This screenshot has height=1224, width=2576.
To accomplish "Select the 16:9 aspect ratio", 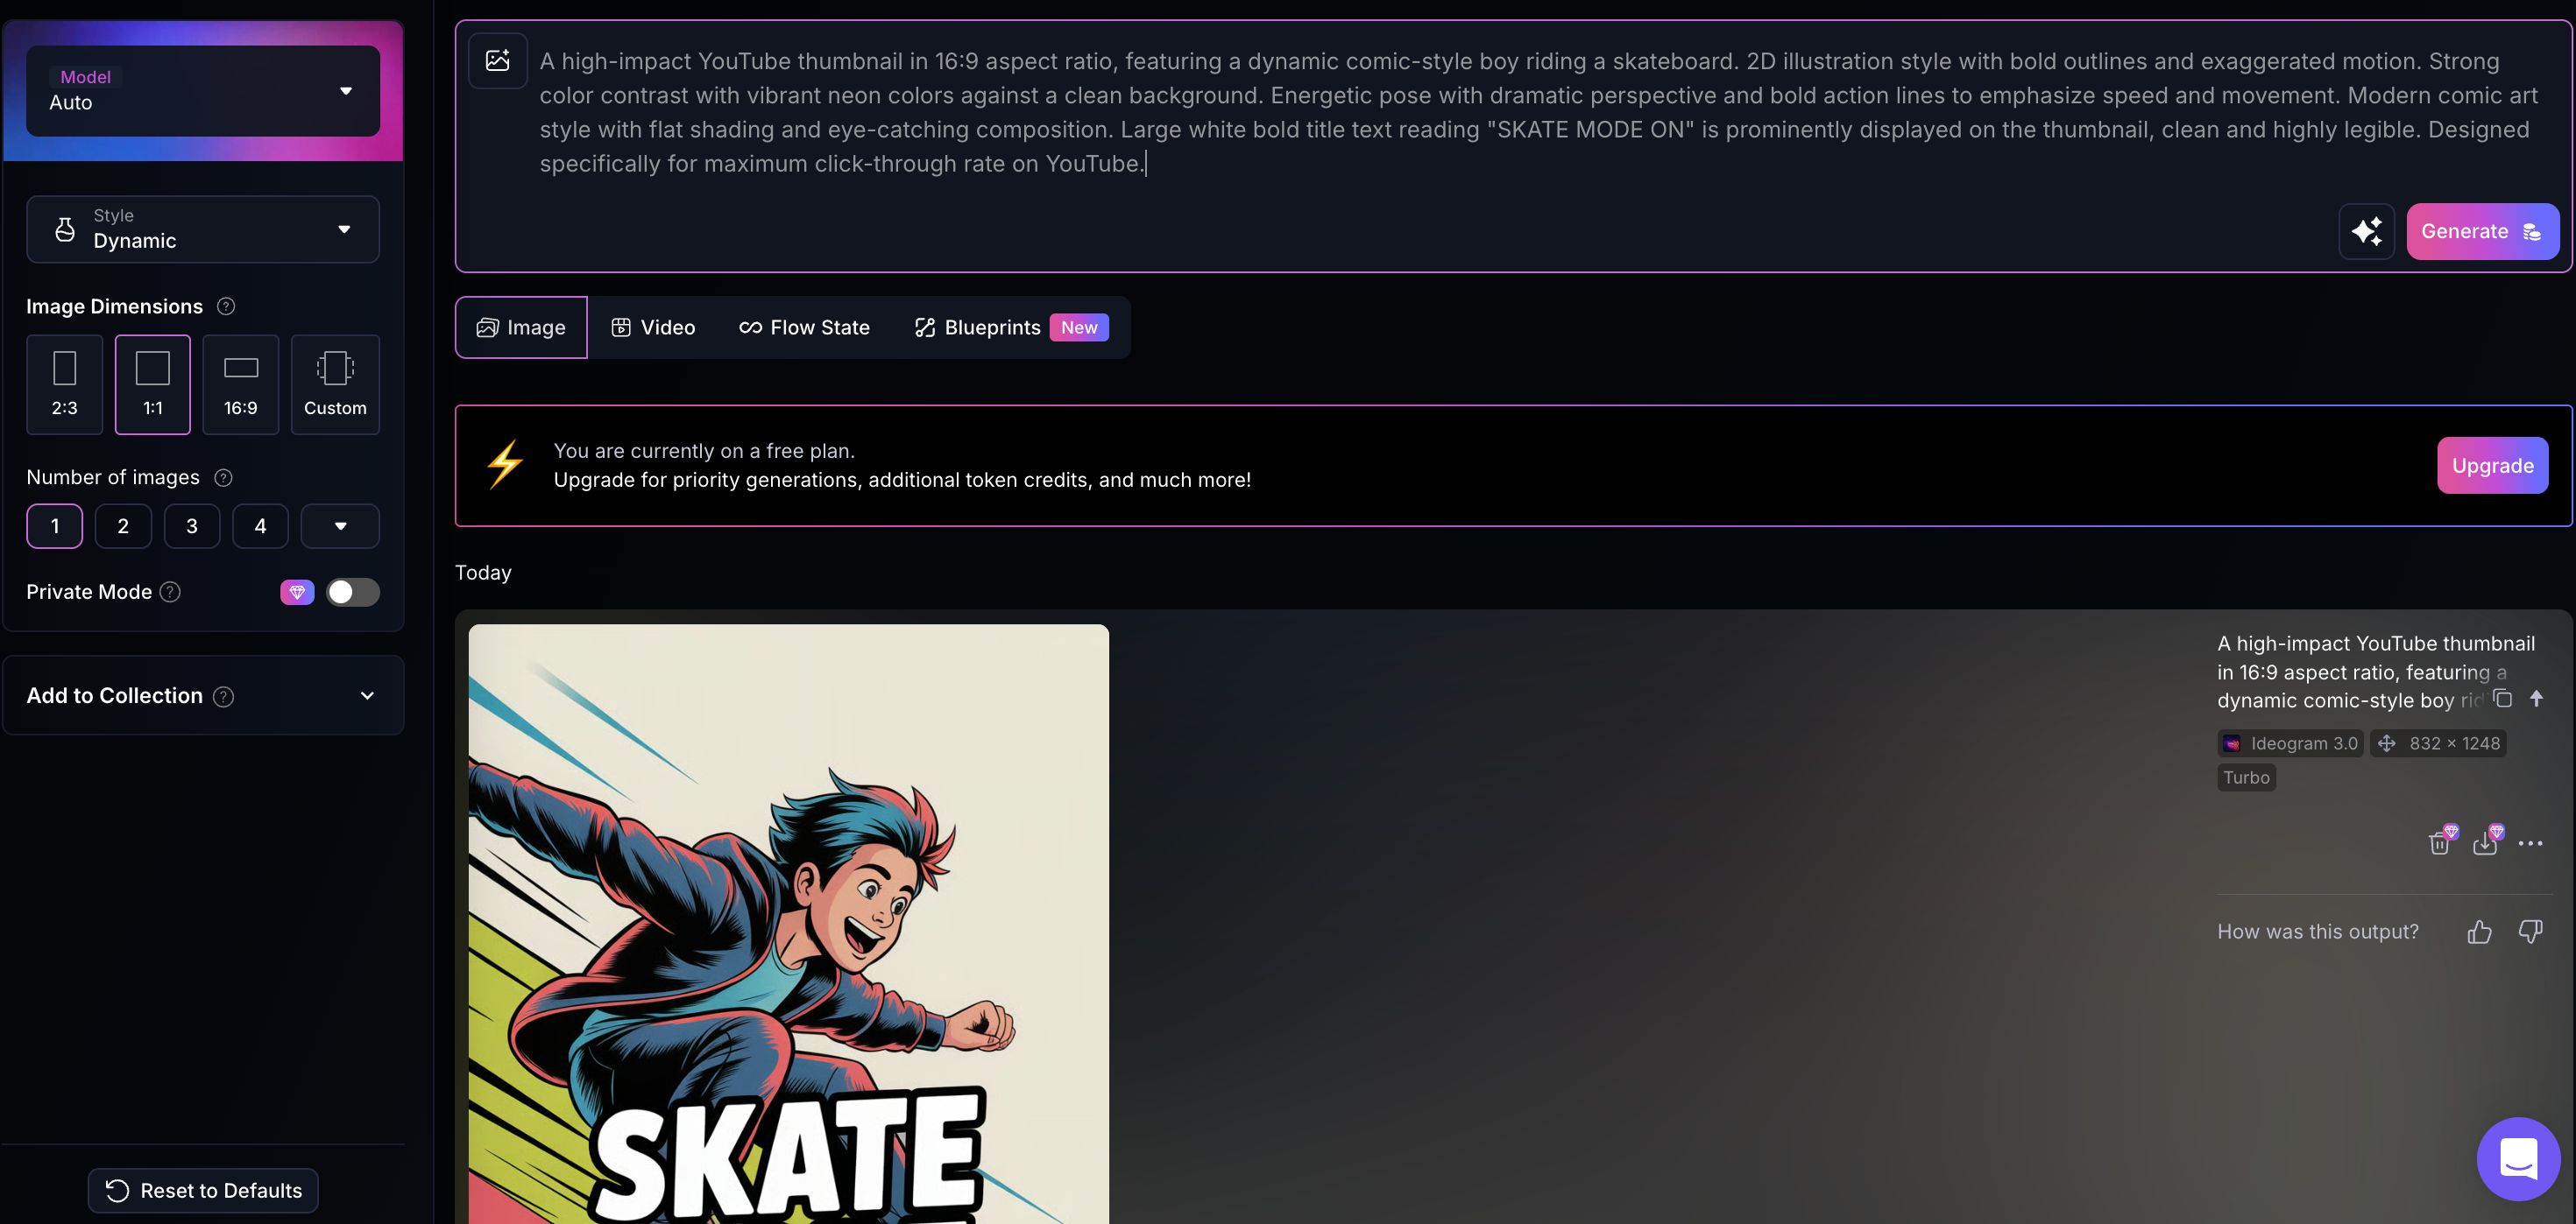I will click(x=240, y=384).
